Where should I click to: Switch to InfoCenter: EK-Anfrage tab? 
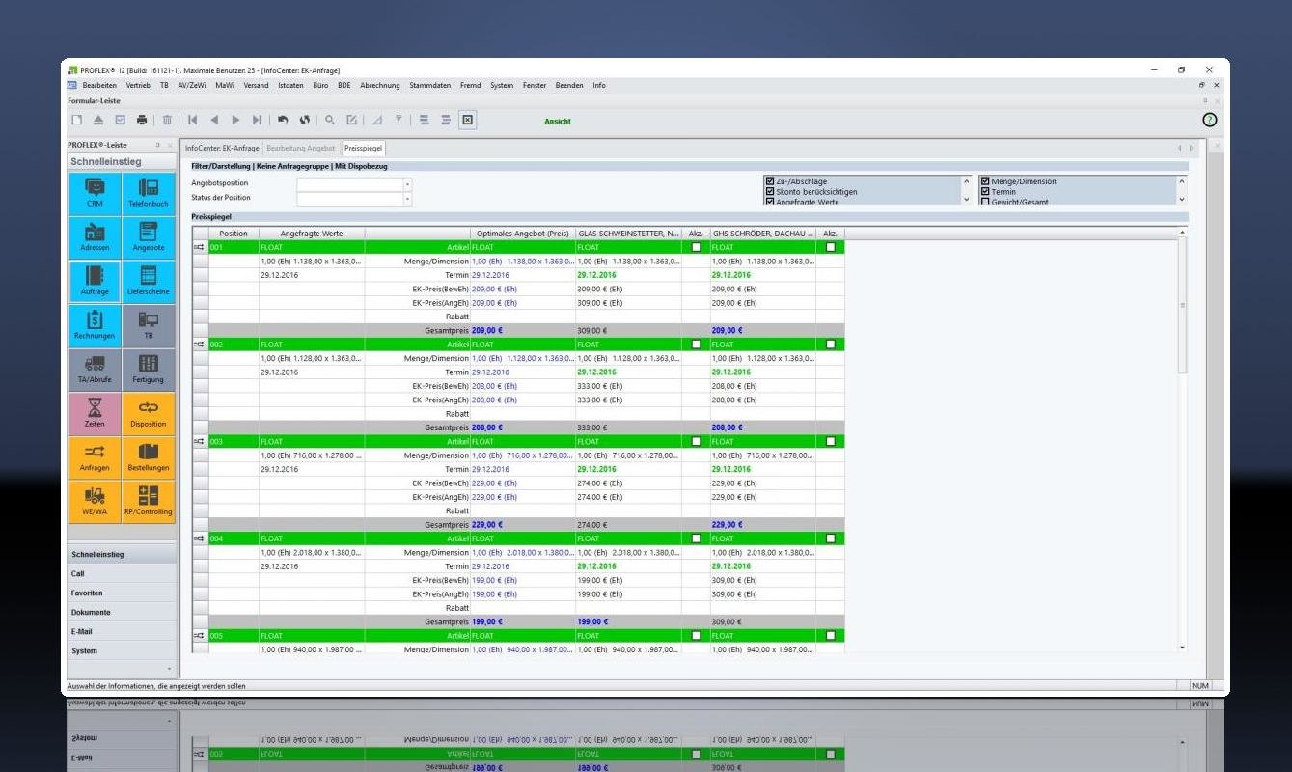click(x=222, y=148)
